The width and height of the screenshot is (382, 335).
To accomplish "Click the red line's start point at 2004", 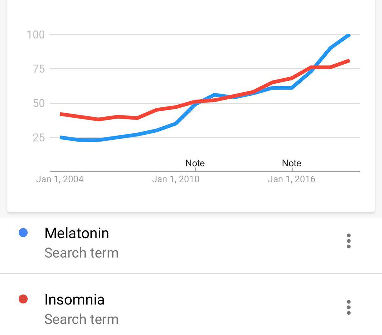I will point(61,114).
